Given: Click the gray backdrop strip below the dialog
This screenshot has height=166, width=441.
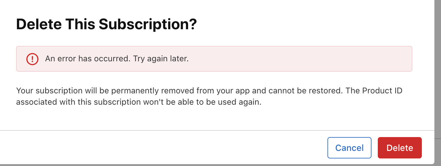Looking at the screenshot, I should tap(220, 165).
